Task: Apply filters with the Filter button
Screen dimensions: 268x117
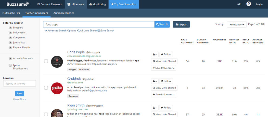Action: (x=19, y=94)
